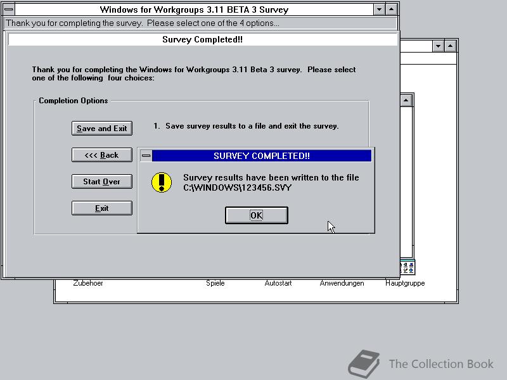Open the Zubehoer program group
This screenshot has width=507, height=380.
(x=88, y=283)
